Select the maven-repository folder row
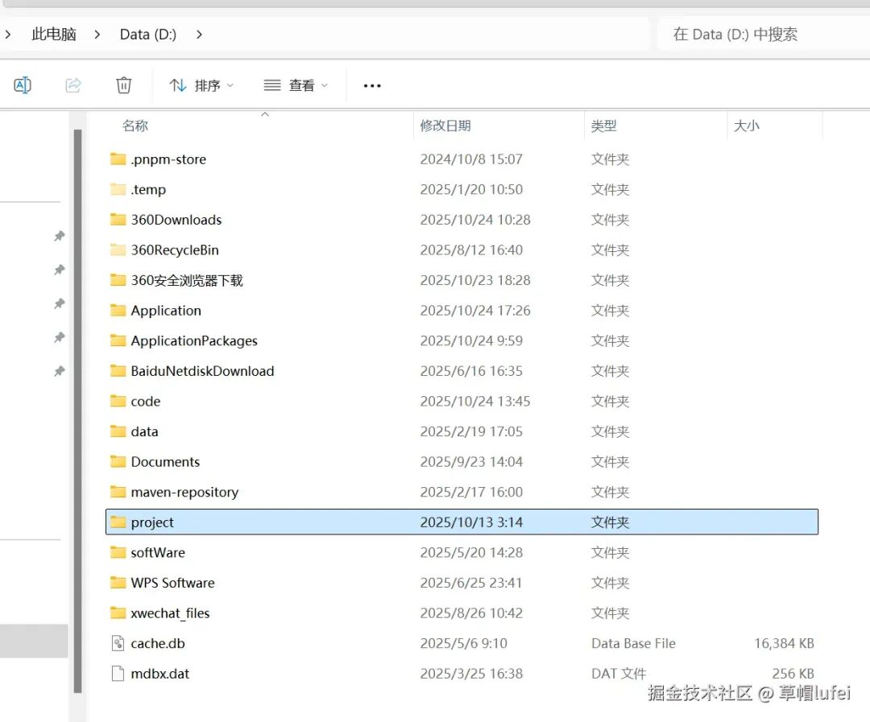Viewport: 870px width, 722px height. 184,492
